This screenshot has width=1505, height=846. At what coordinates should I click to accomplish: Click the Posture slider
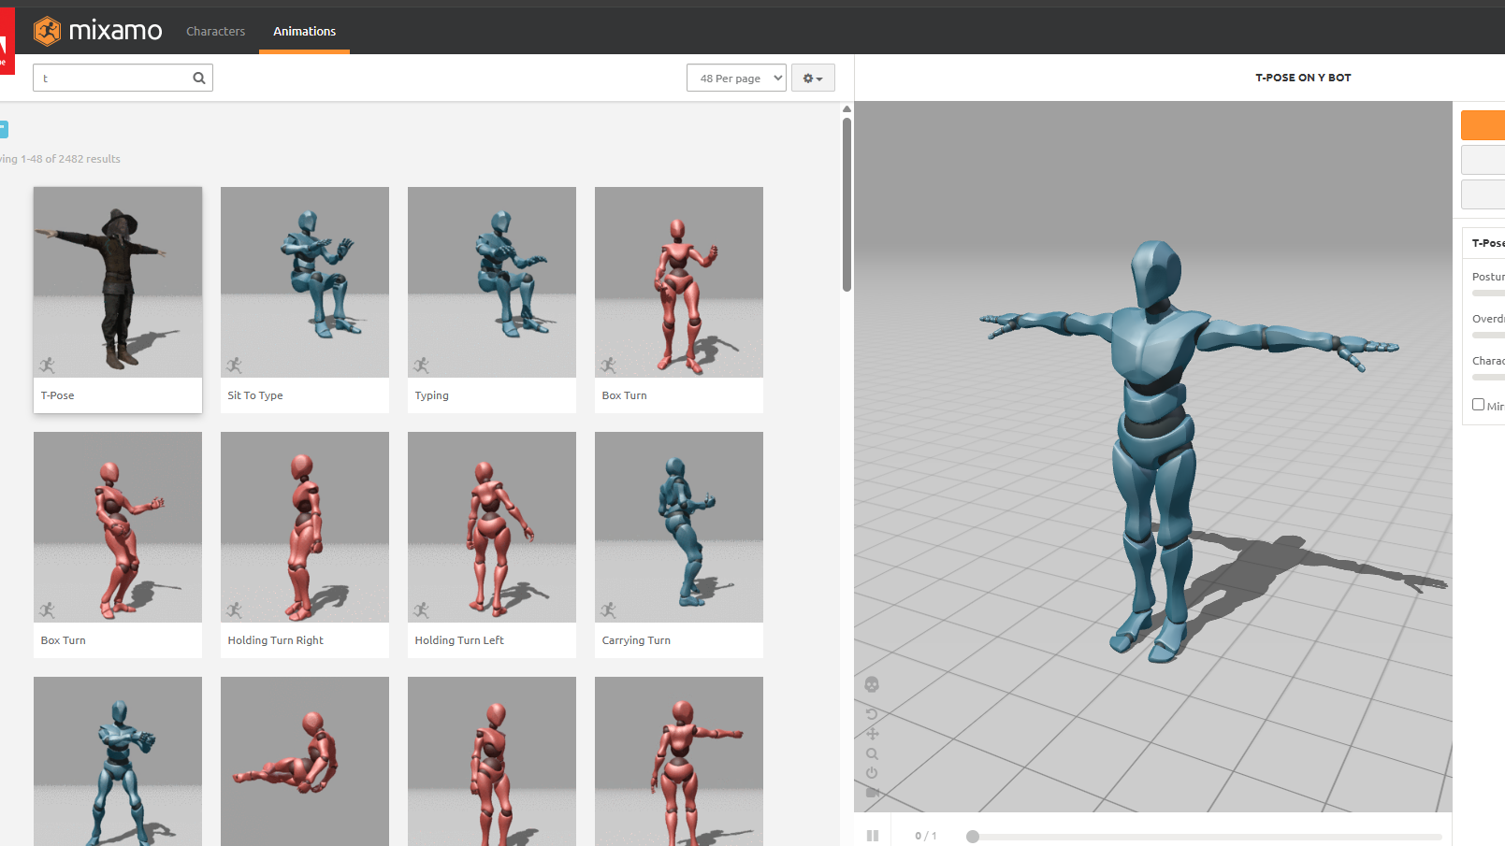click(1488, 294)
